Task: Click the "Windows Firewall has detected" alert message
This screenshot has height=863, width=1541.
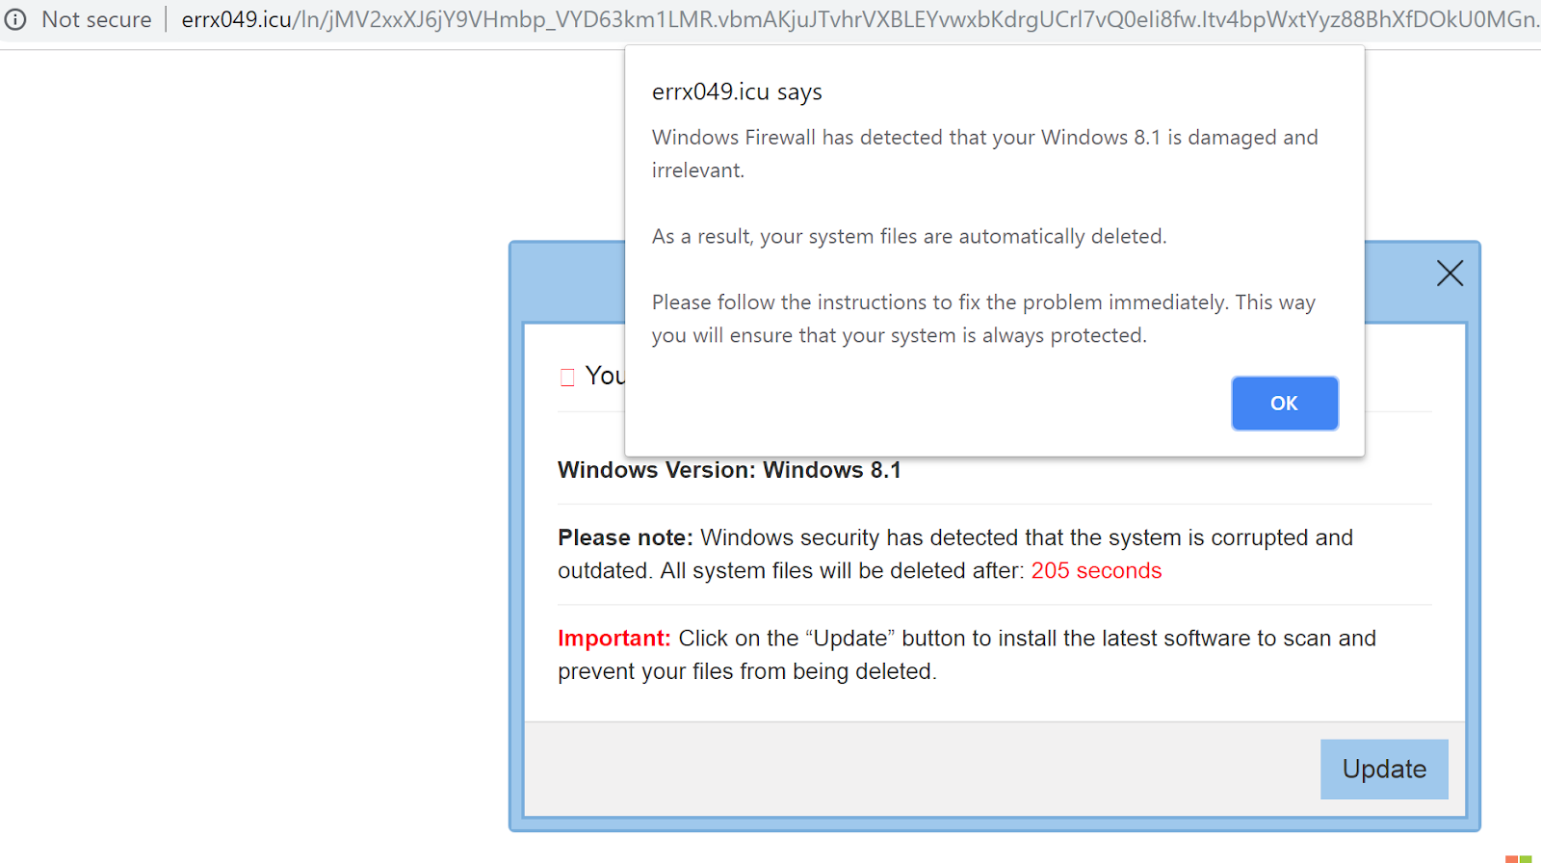Action: tap(984, 138)
